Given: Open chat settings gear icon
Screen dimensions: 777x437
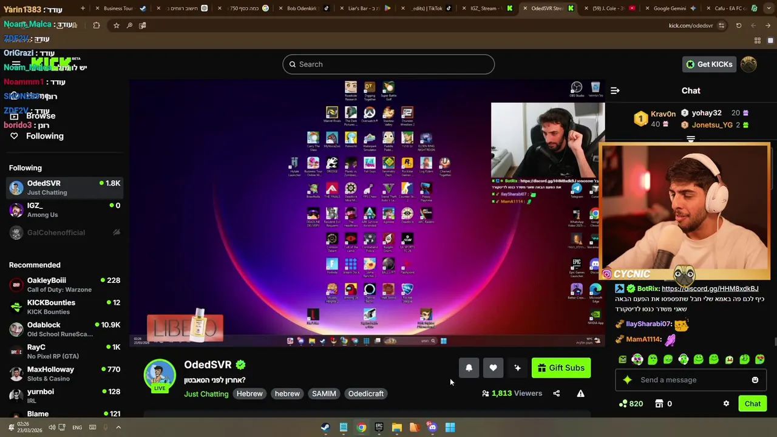Looking at the screenshot, I should pos(726,404).
